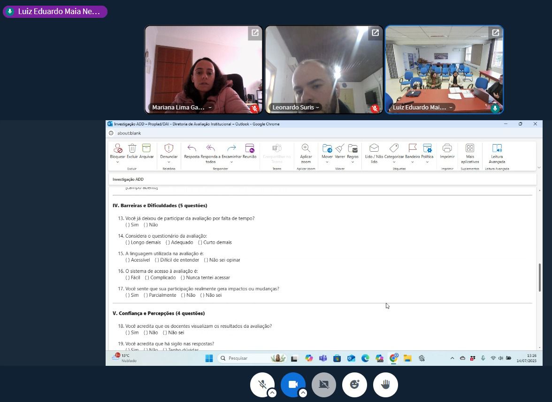Image resolution: width=552 pixels, height=402 pixels.
Task: Click the email body vertical scrollbar thumb
Action: point(539,277)
